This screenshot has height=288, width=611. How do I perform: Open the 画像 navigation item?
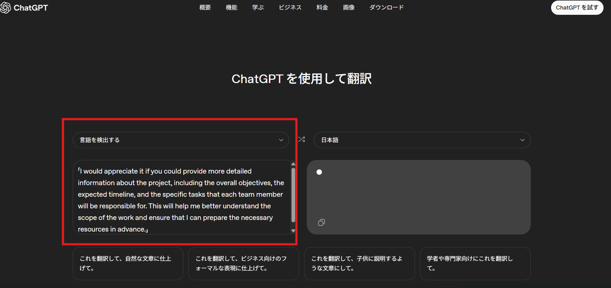pos(348,7)
